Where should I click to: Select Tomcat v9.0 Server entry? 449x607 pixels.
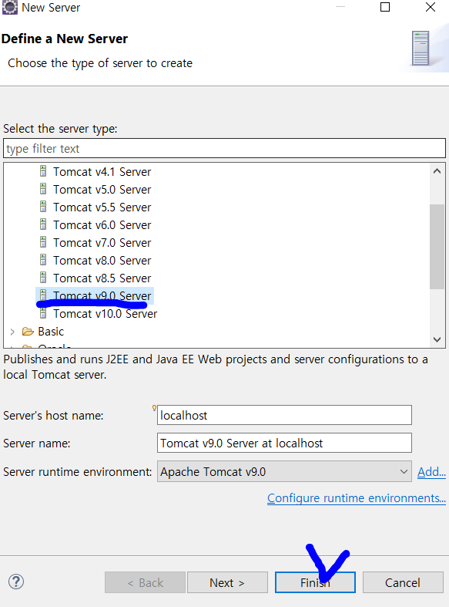102,295
